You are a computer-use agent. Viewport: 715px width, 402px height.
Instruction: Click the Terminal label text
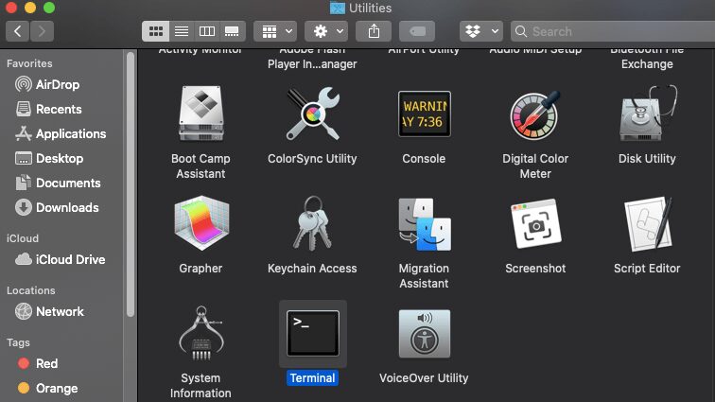pos(312,377)
